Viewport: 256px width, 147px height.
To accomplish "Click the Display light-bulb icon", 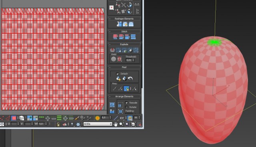I will [72, 125].
